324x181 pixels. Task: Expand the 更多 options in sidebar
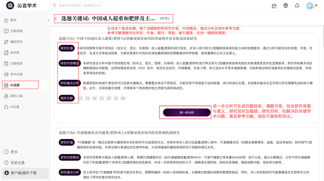(14, 152)
